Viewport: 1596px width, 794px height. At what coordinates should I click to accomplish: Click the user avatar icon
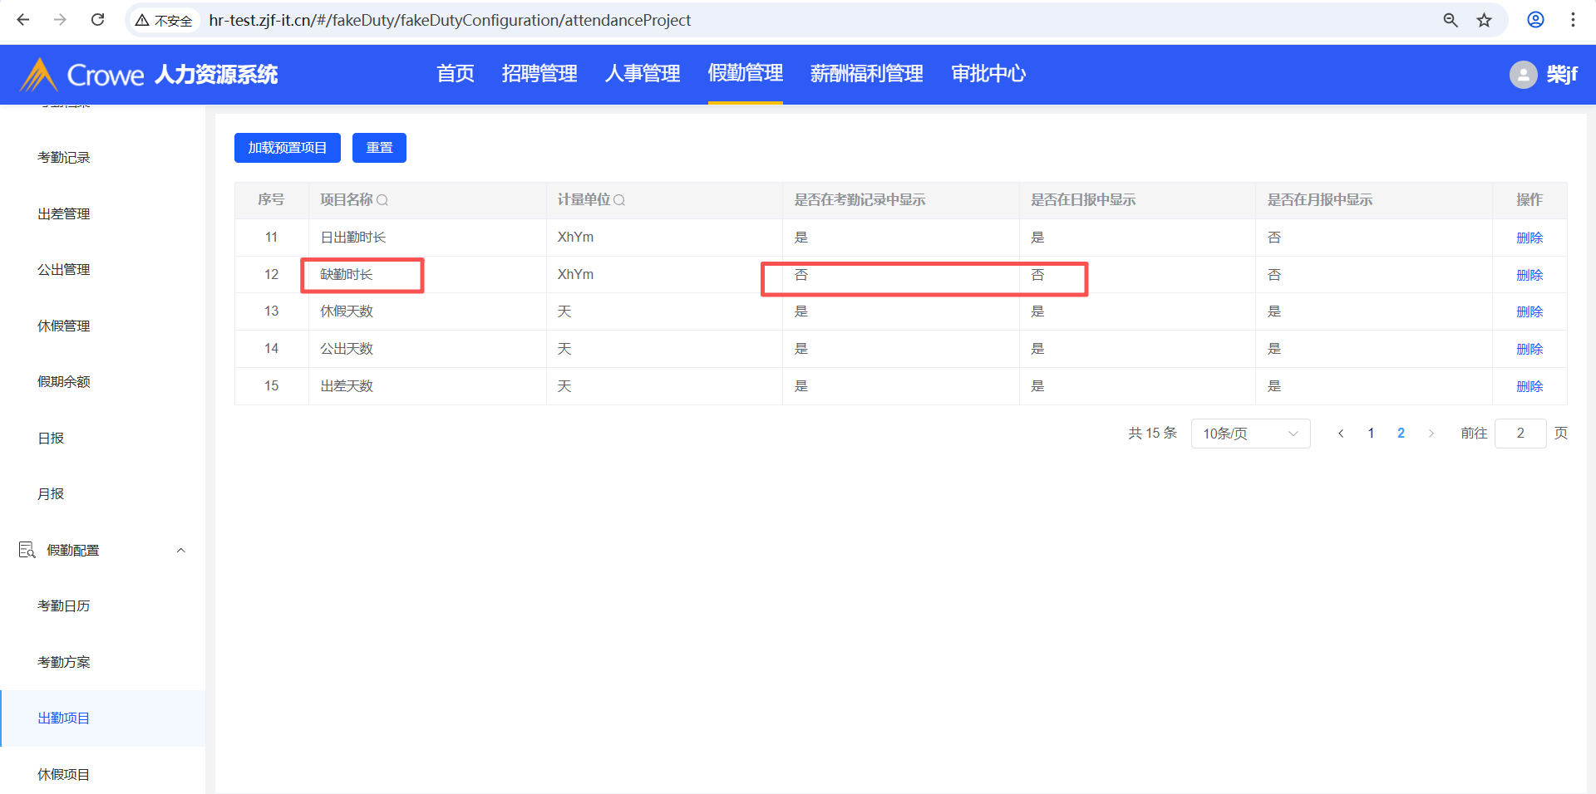tap(1523, 75)
